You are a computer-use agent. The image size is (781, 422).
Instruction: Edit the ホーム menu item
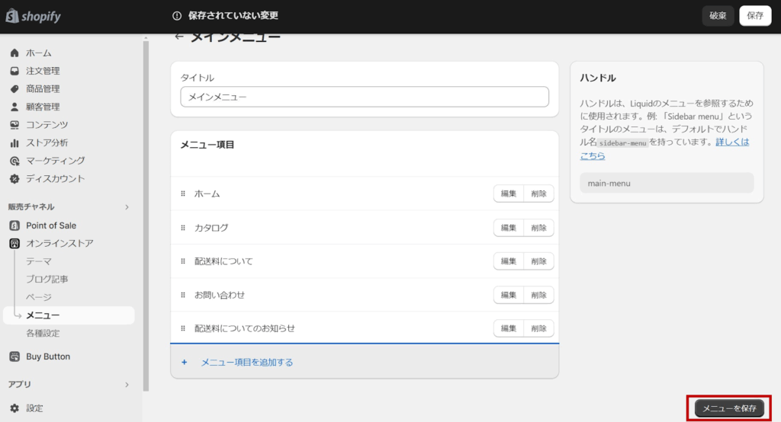(509, 193)
